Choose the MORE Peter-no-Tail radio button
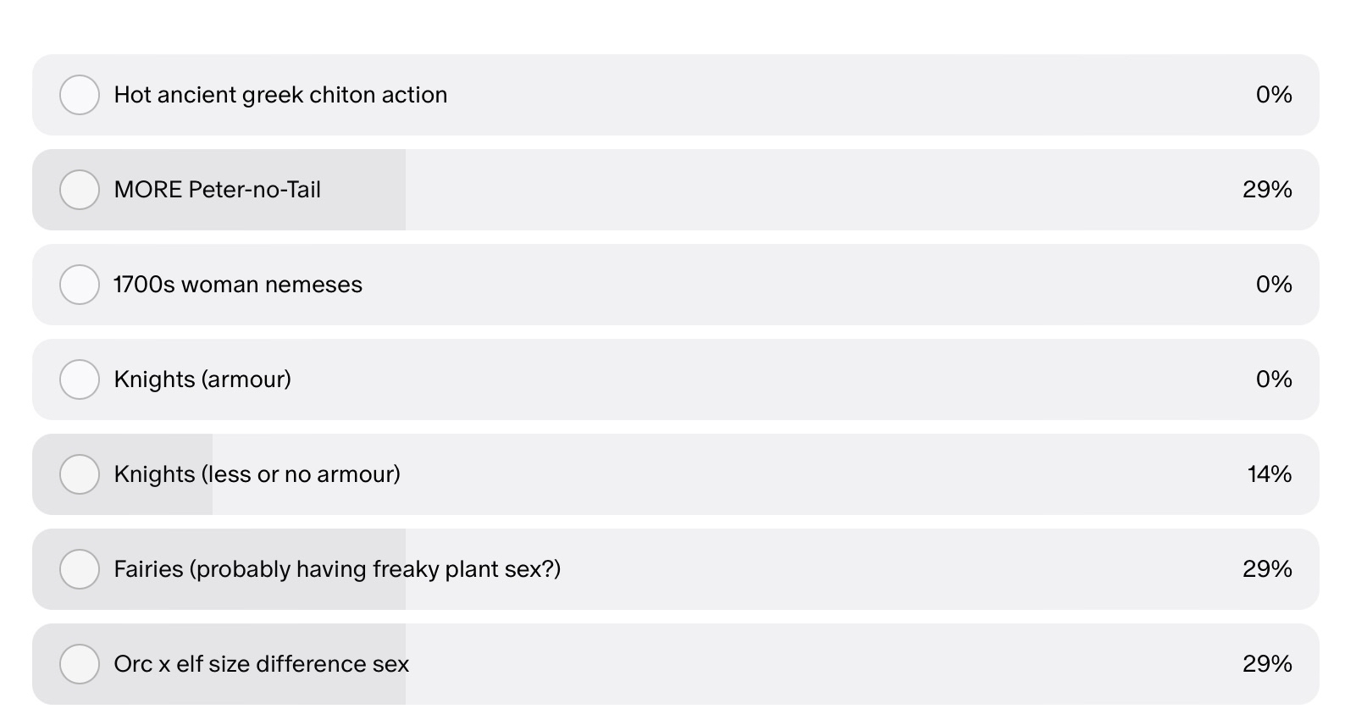The height and width of the screenshot is (720, 1356). (x=80, y=190)
